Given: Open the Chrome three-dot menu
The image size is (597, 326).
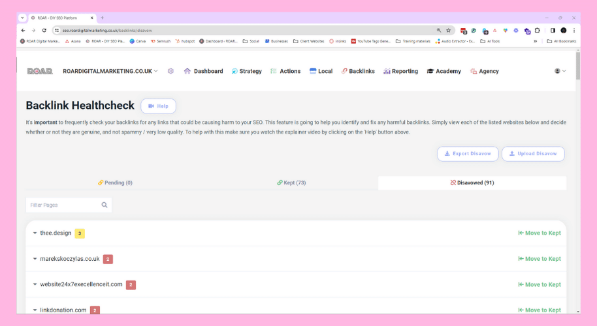Looking at the screenshot, I should pos(574,31).
